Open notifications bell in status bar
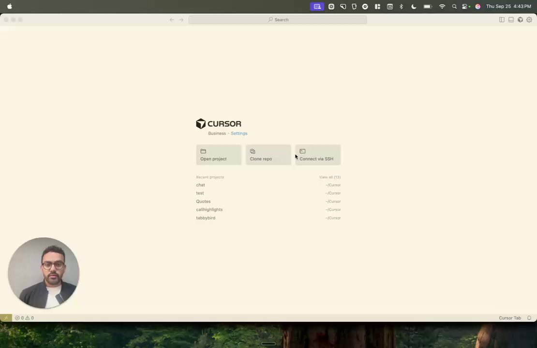Viewport: 537px width, 348px height. point(529,318)
